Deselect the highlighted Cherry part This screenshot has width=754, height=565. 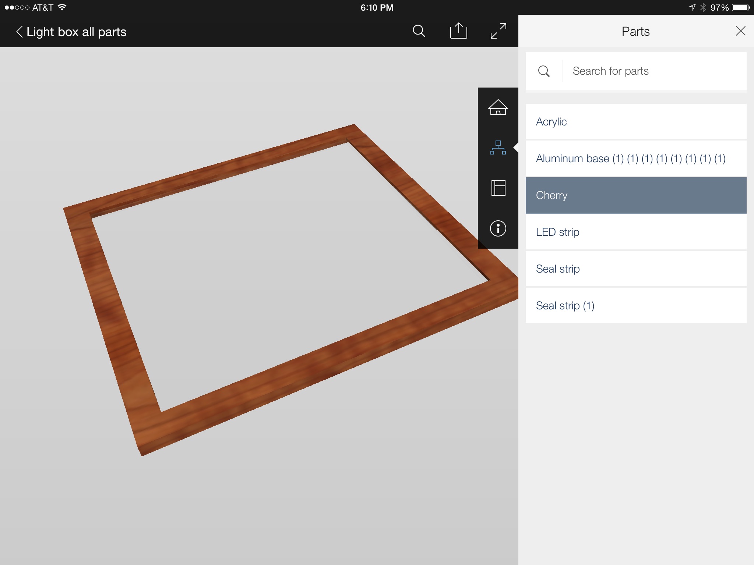(x=636, y=195)
